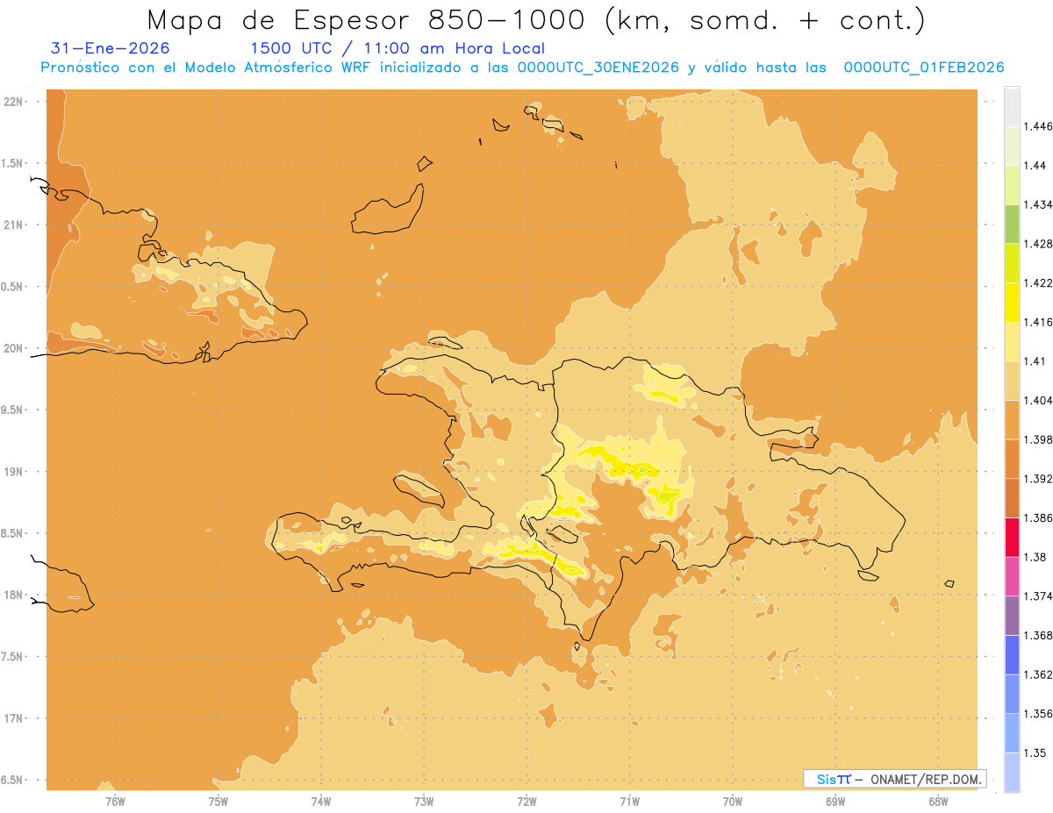Screen dimensions: 1053x813
Task: Click the 22N latitude label
Action: 13,102
